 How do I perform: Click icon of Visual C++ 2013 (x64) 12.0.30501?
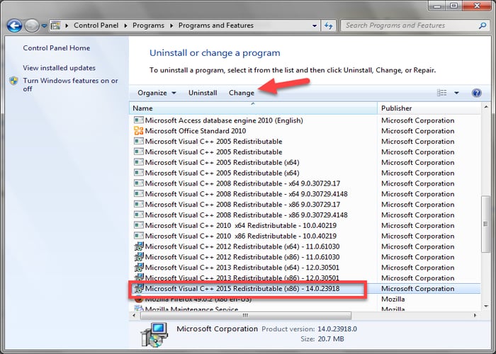click(139, 268)
